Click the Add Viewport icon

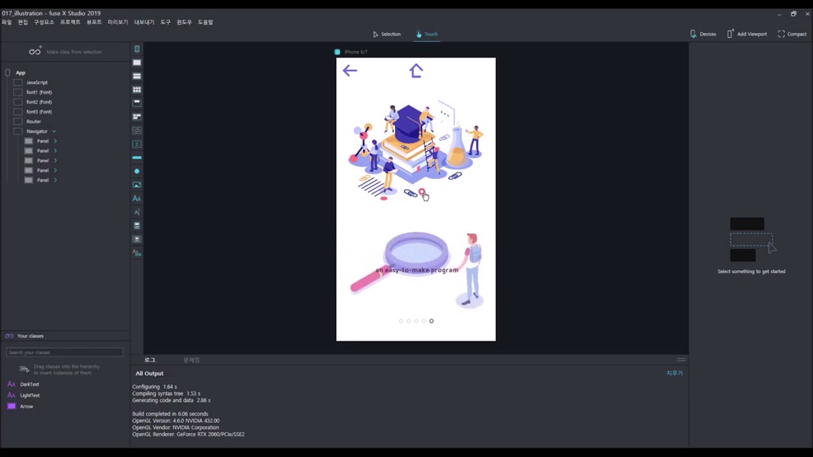[730, 34]
